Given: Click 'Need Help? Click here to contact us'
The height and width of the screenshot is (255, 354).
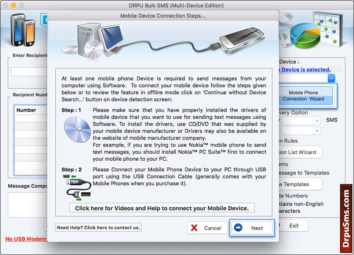Looking at the screenshot, I should tap(98, 228).
